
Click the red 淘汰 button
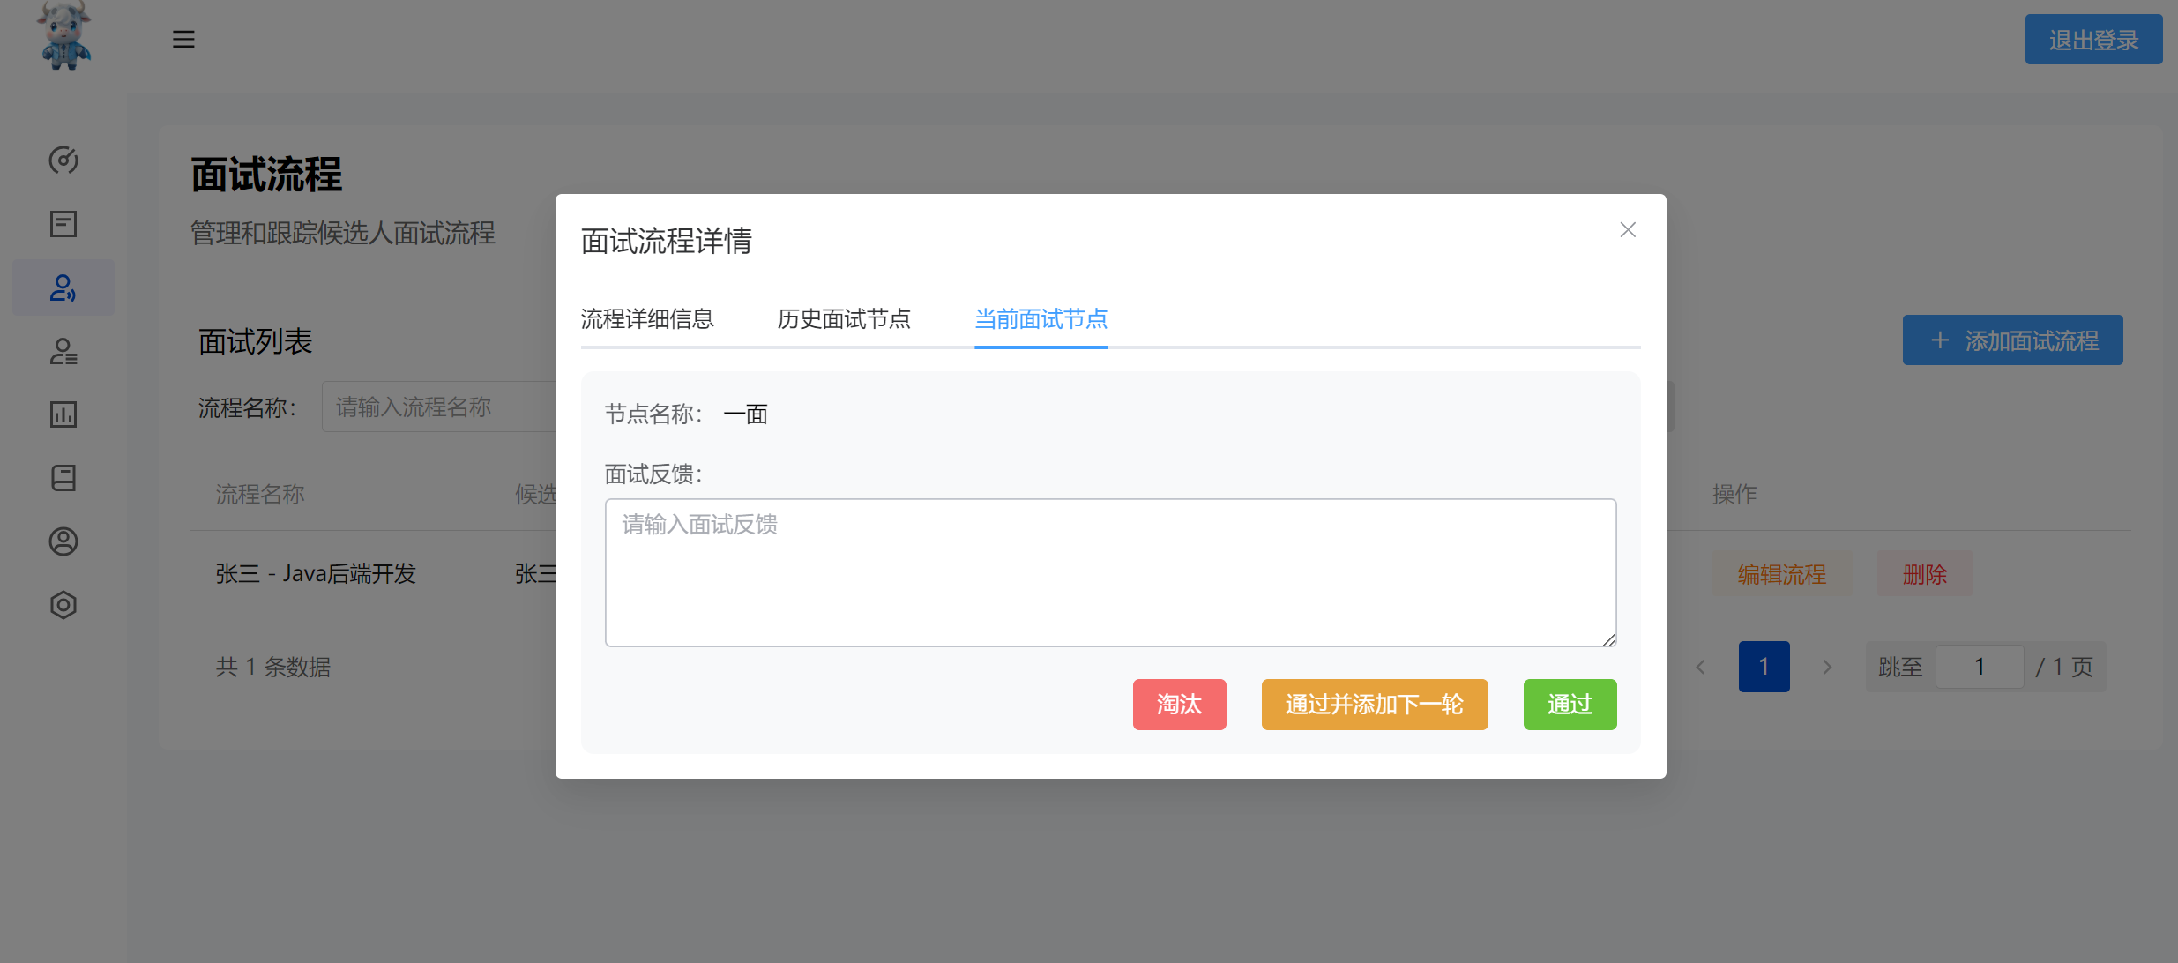[1180, 705]
